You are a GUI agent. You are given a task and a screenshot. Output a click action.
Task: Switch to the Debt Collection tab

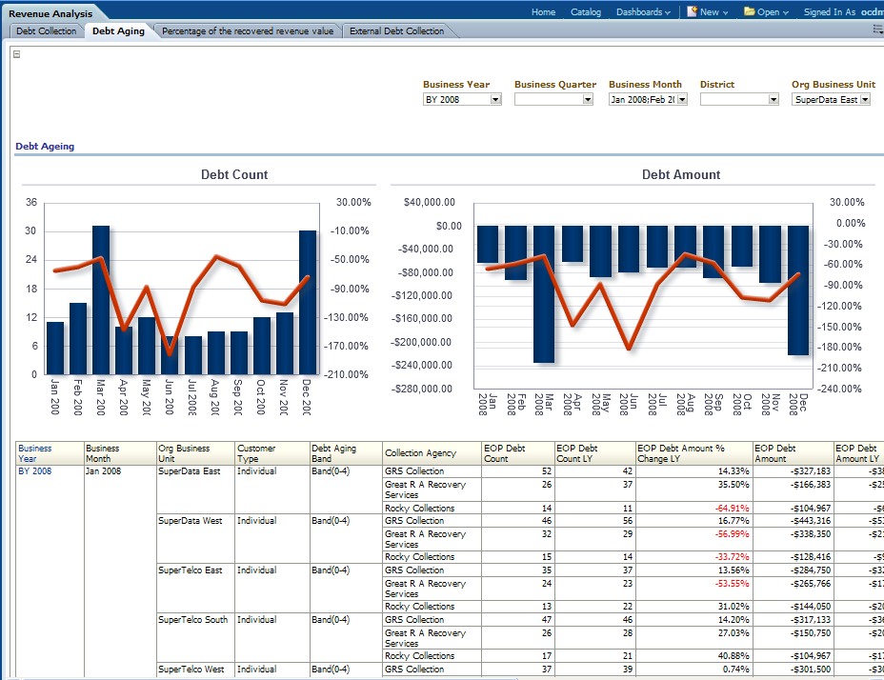pos(47,31)
